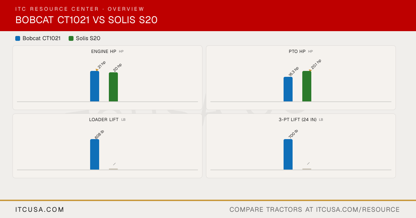Click the blue 3-PT Lift 700 lb bar

288,154
